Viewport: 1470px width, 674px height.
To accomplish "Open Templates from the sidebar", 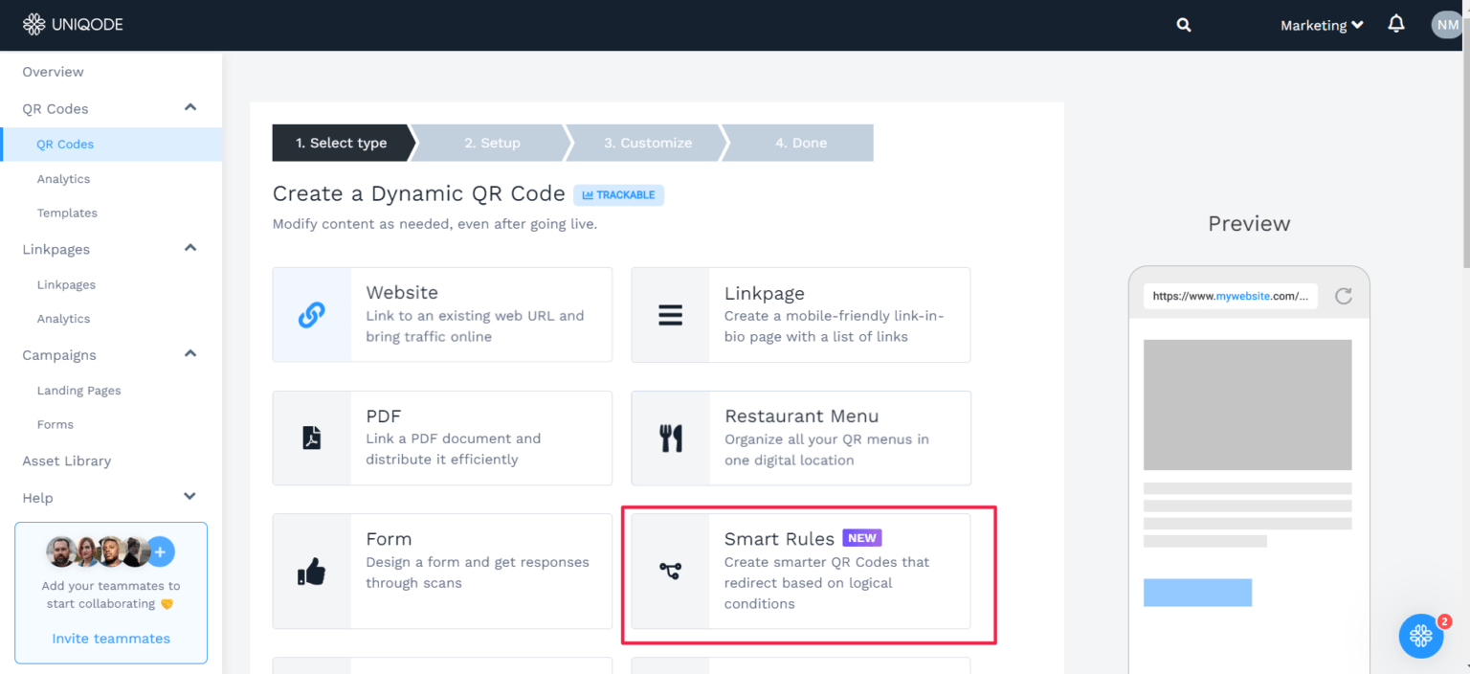I will tap(67, 213).
